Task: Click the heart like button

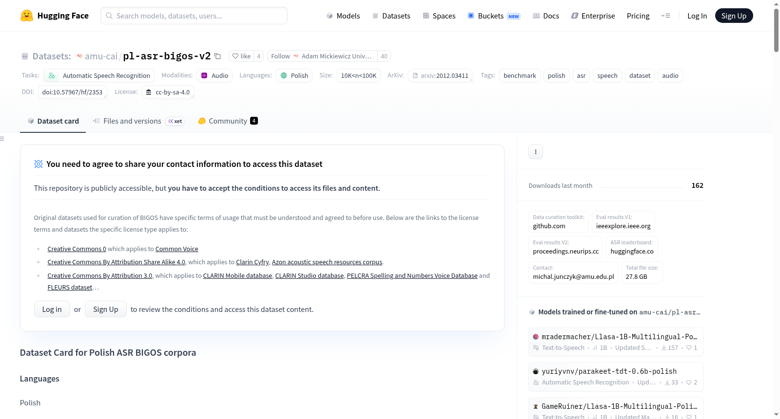Action: pyautogui.click(x=241, y=56)
